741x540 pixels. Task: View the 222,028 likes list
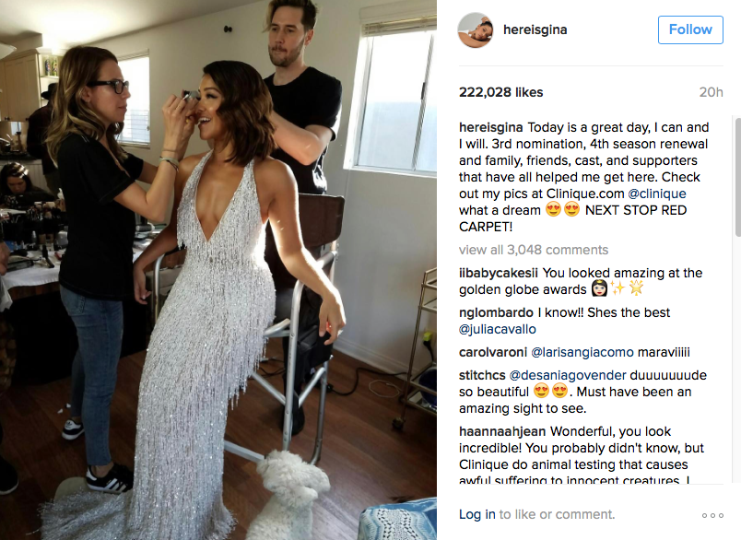click(501, 92)
